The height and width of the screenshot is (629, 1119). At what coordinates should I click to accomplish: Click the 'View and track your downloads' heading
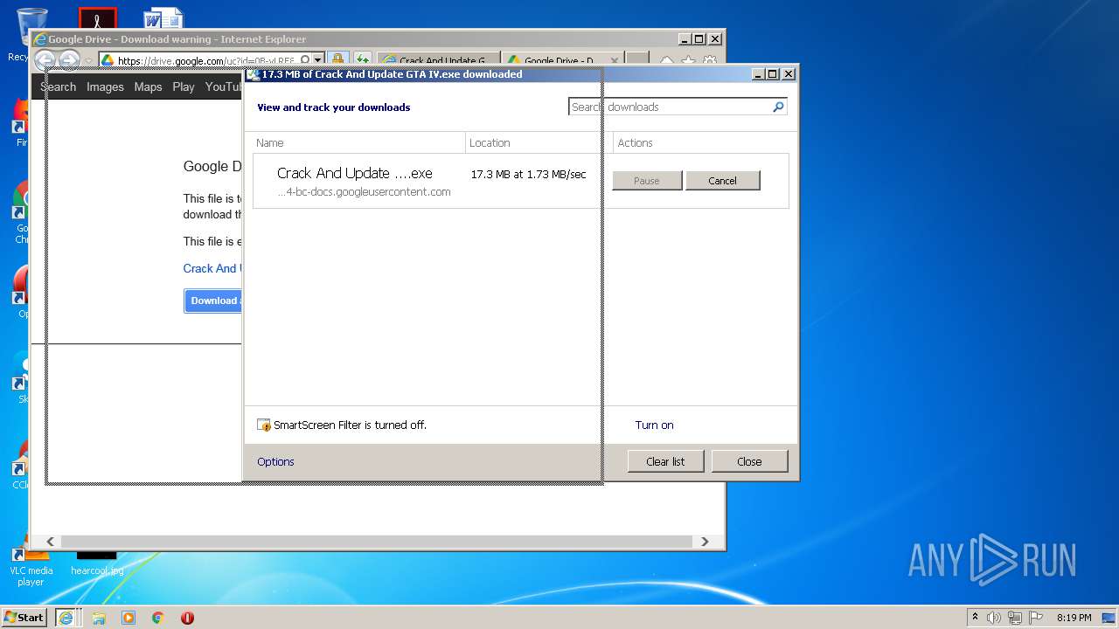click(333, 107)
